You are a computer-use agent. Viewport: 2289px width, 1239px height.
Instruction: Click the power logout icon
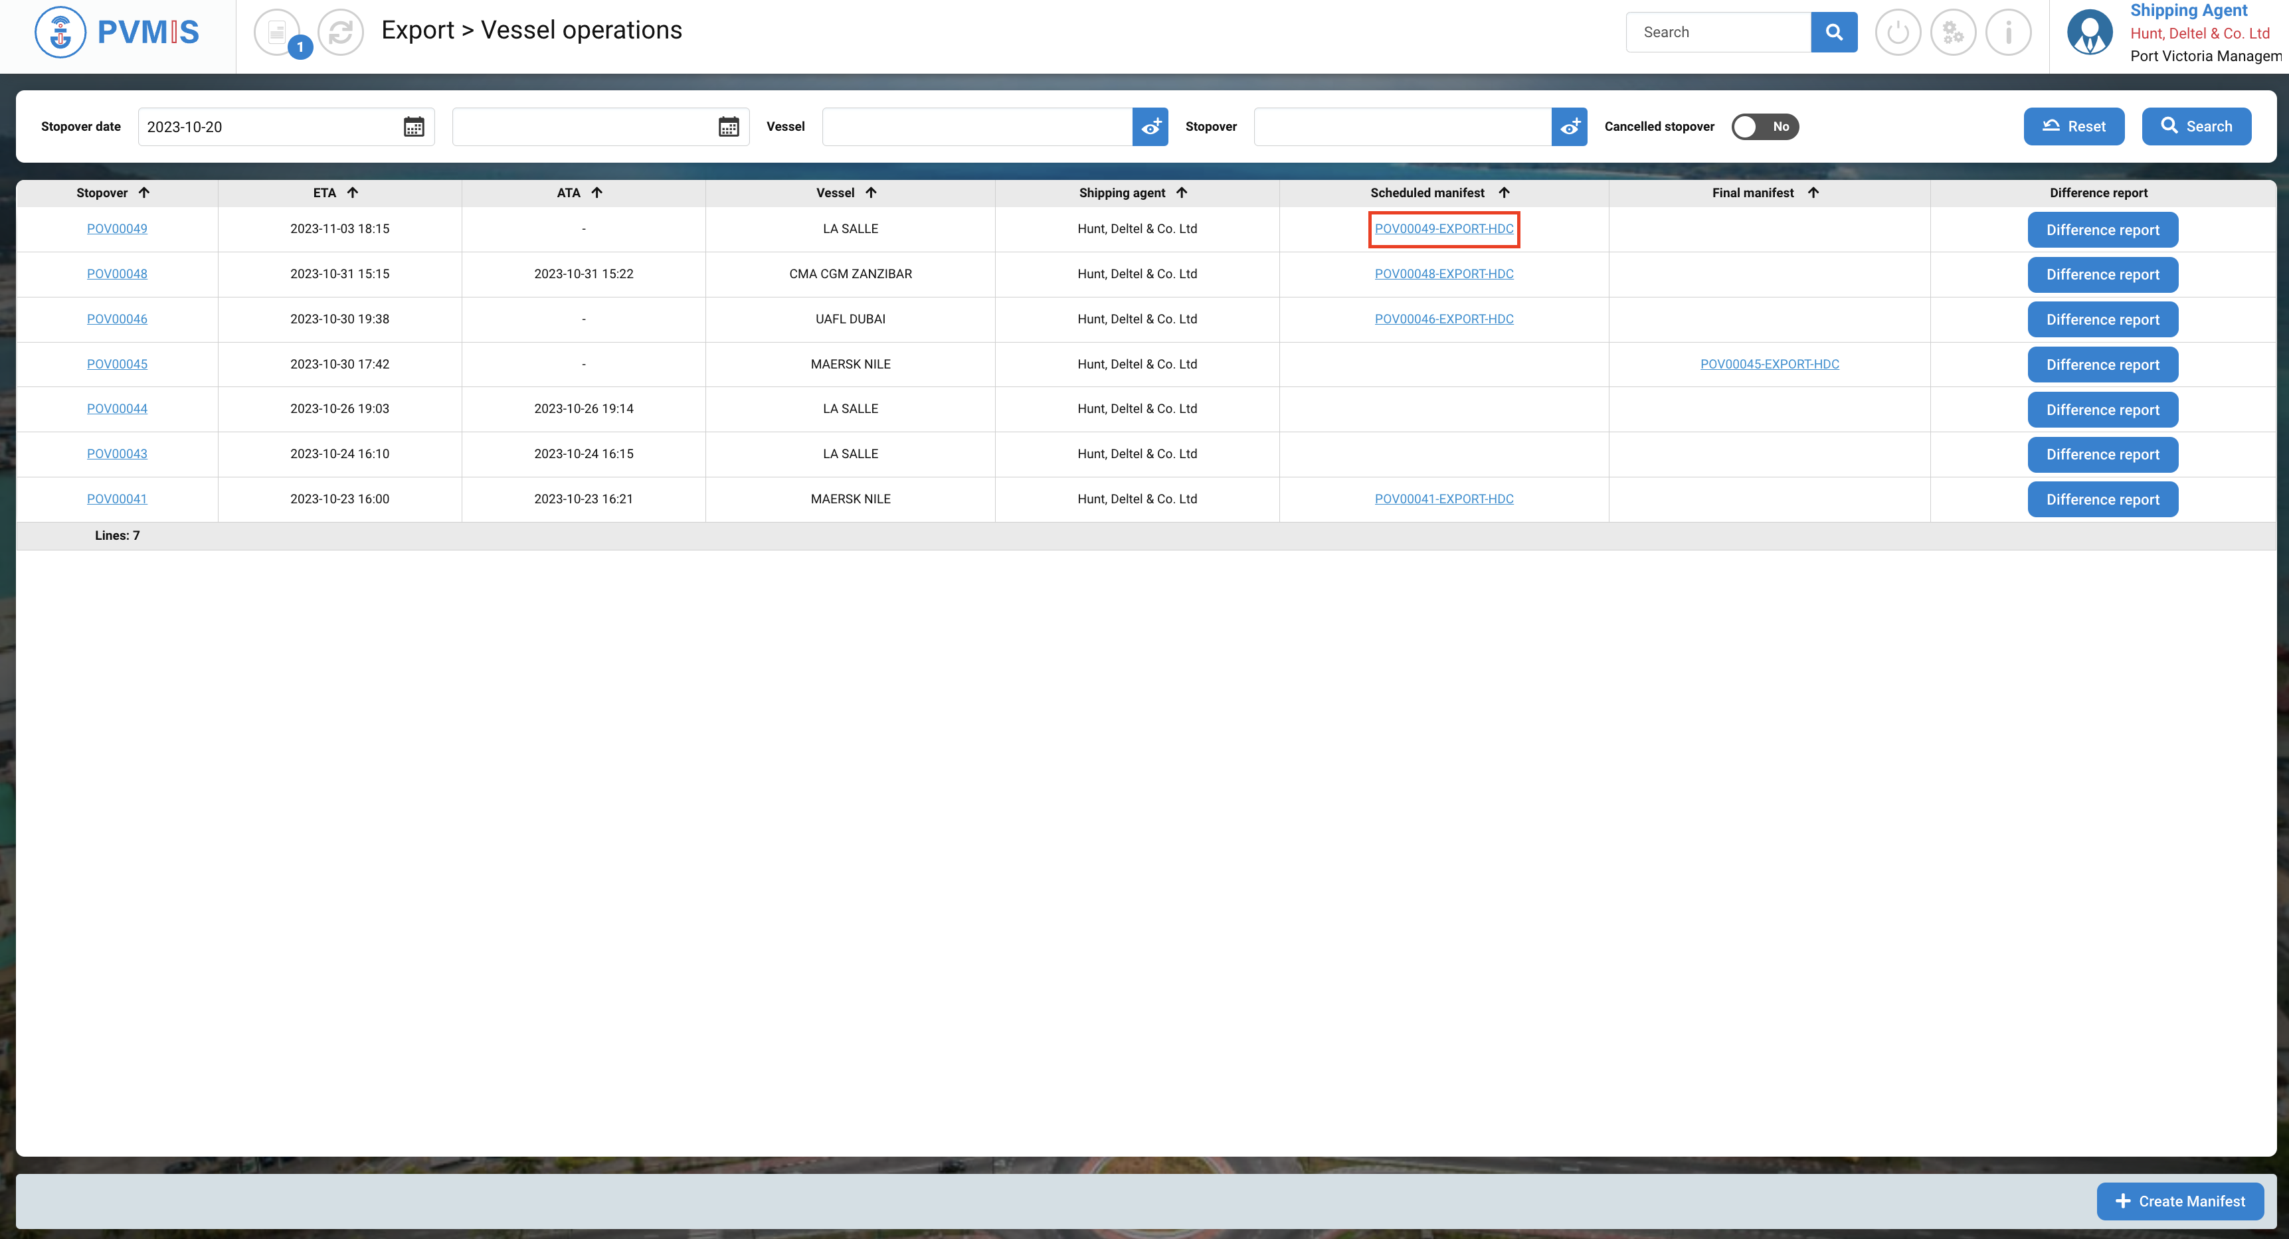1897,33
